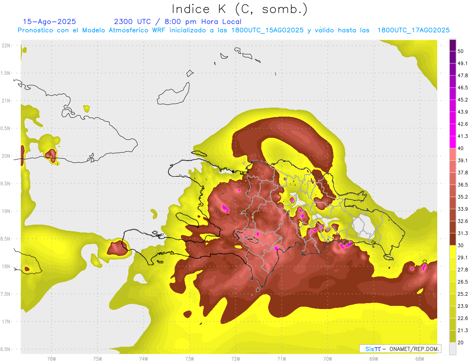Click the legend number "32.6"
The width and height of the screenshot is (471, 364).
(x=463, y=221)
